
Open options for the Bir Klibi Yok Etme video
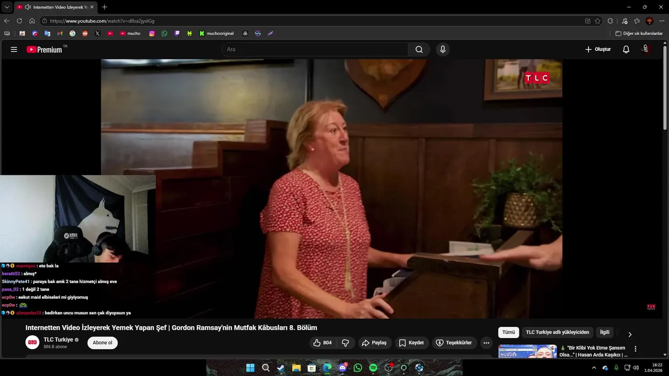pyautogui.click(x=636, y=349)
